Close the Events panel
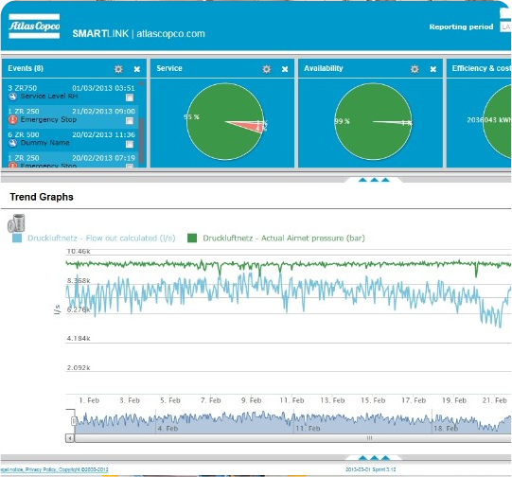Viewport: 512px width, 477px height. coord(137,69)
